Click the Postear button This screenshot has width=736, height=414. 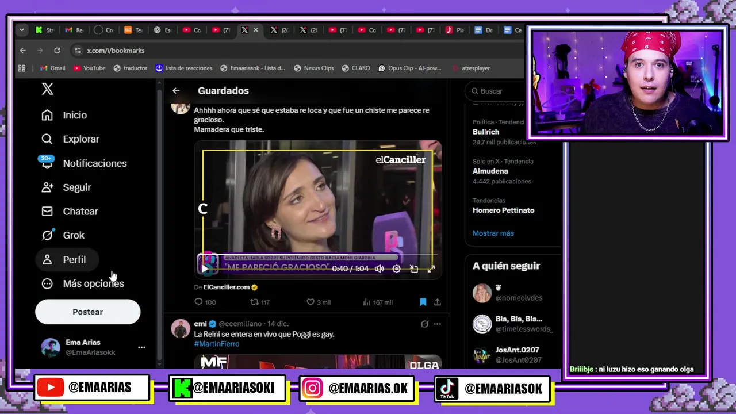pyautogui.click(x=87, y=312)
